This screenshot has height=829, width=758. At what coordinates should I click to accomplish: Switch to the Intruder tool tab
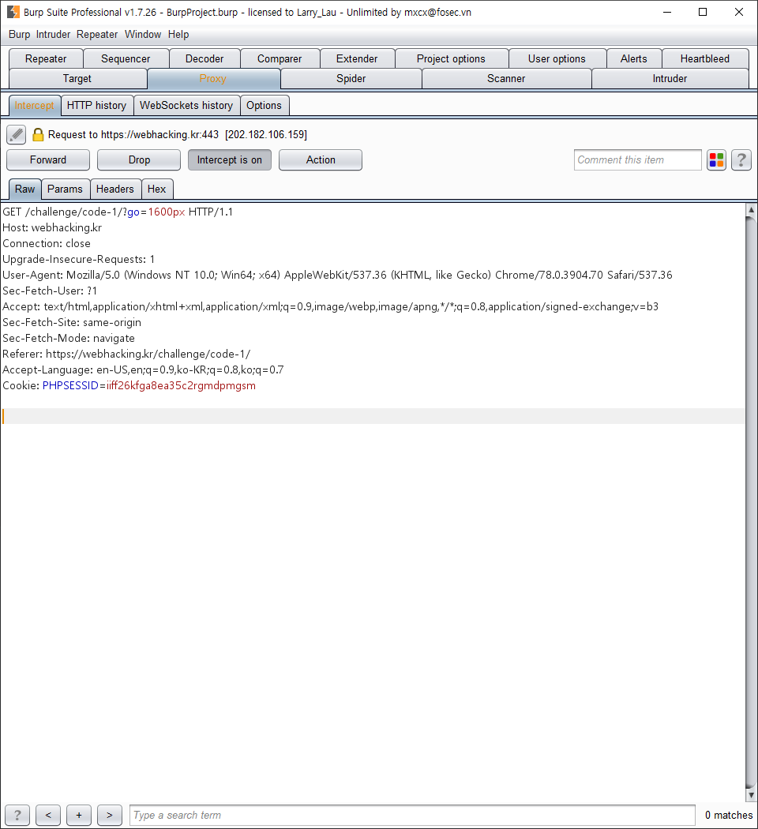(x=670, y=79)
